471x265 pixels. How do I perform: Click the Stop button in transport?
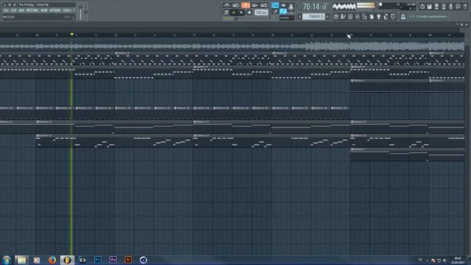(x=241, y=13)
